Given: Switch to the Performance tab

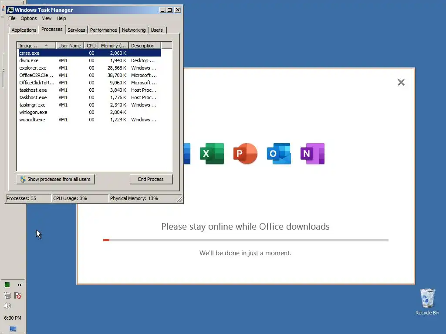Looking at the screenshot, I should [x=104, y=30].
